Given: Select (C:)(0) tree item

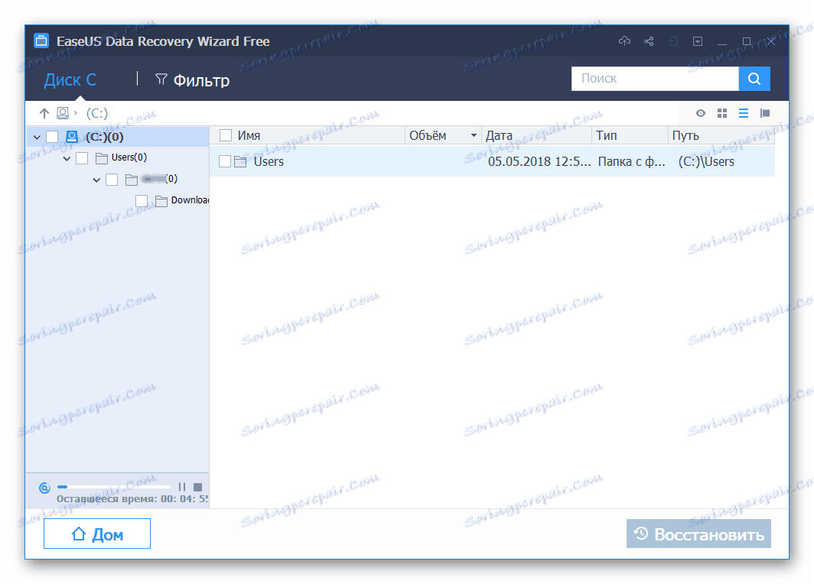Looking at the screenshot, I should coord(104,137).
